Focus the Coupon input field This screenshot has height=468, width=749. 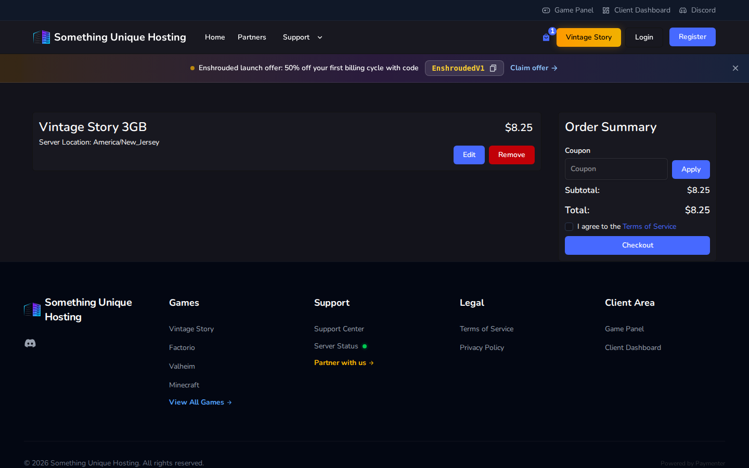(616, 169)
